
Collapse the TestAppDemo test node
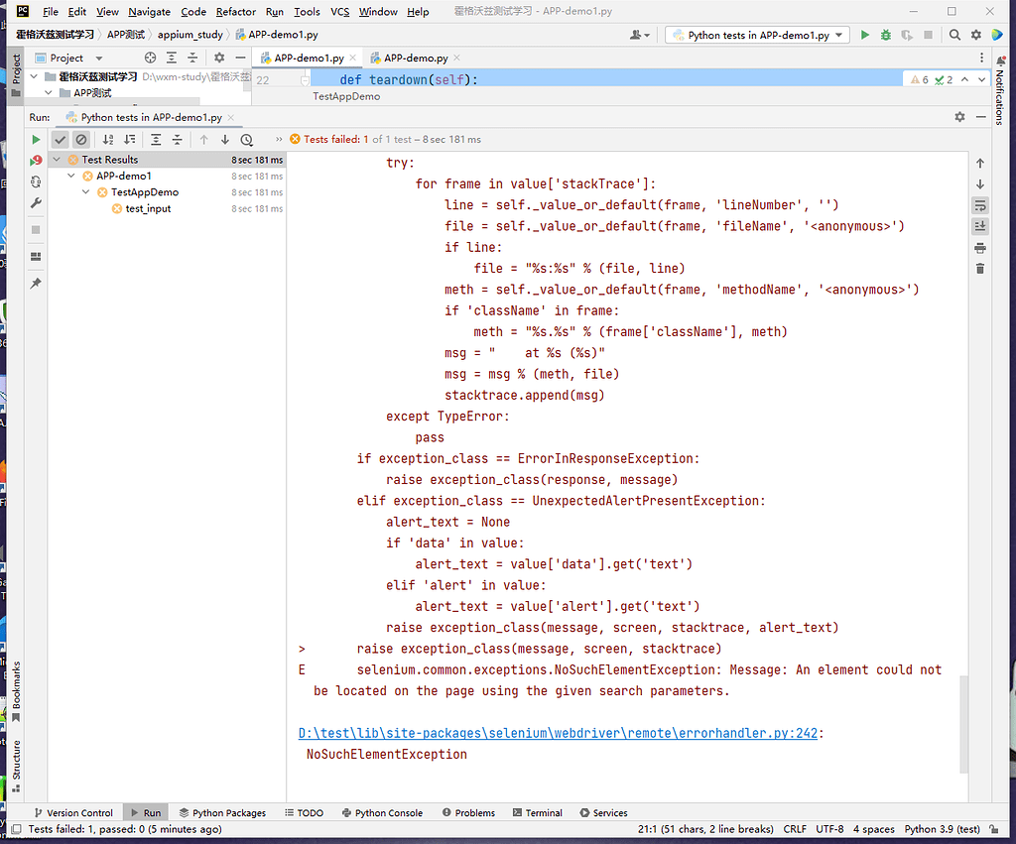coord(85,191)
